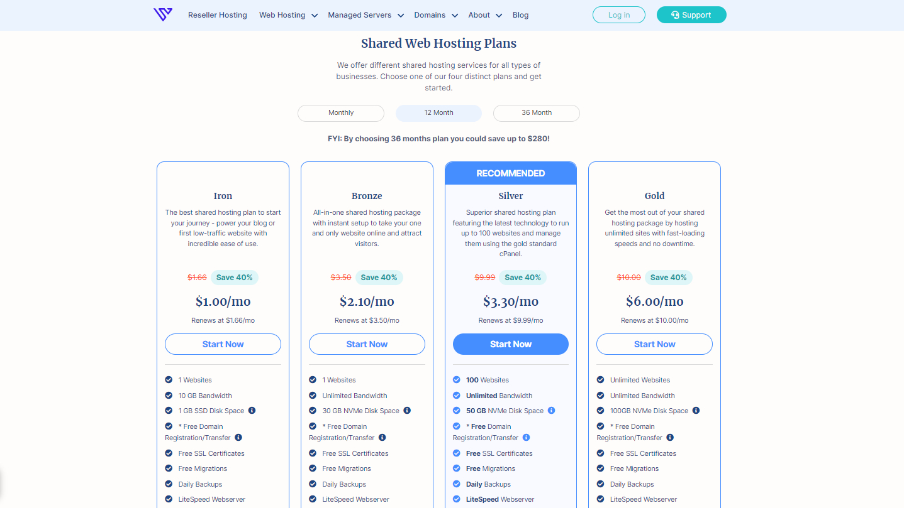Click the Log in button
Viewport: 904px width, 508px height.
pyautogui.click(x=619, y=15)
